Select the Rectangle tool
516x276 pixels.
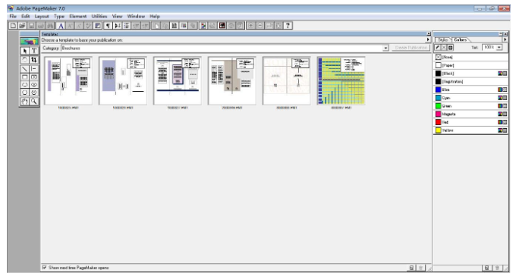pos(25,77)
